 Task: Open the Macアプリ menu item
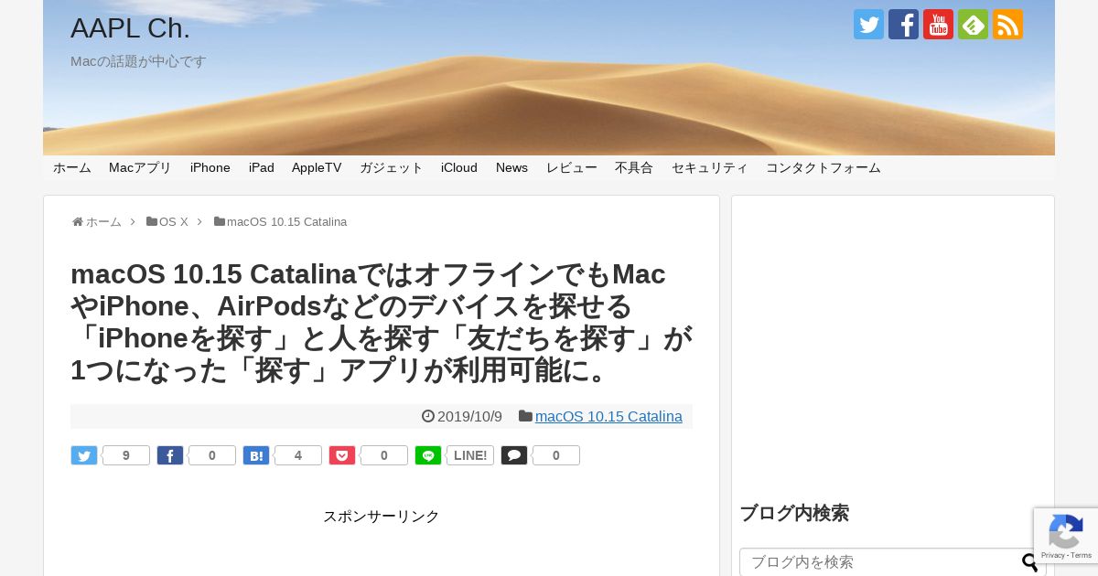(x=140, y=167)
